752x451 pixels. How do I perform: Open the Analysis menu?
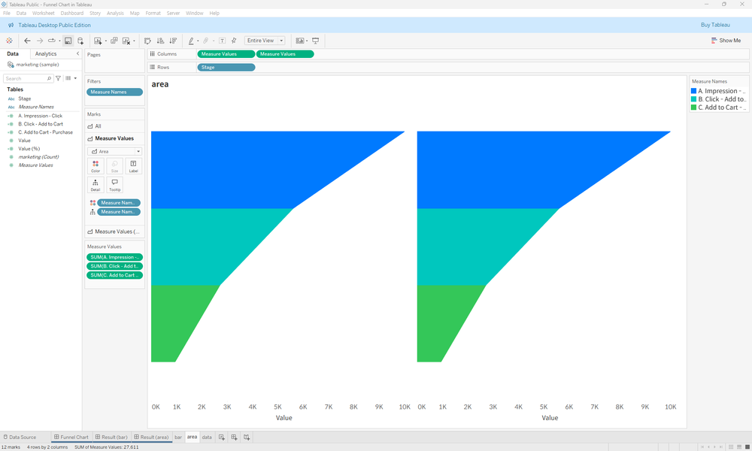click(x=115, y=13)
